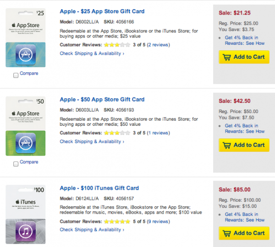This screenshot has height=247, width=275.
Task: View the 1 reviews link for $50 card
Action: coord(158,133)
